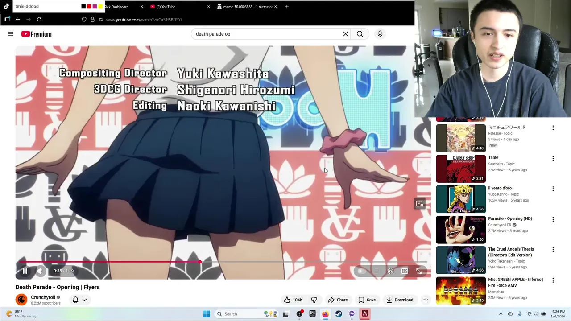Close the Kick Dashboard tab
This screenshot has width=571, height=321.
[142, 7]
